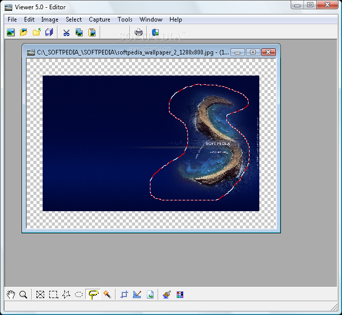Viewport: 342px width, 315px height.
Task: Maximize the Viewer 5.0 Editor window
Action: pyautogui.click(x=310, y=5)
